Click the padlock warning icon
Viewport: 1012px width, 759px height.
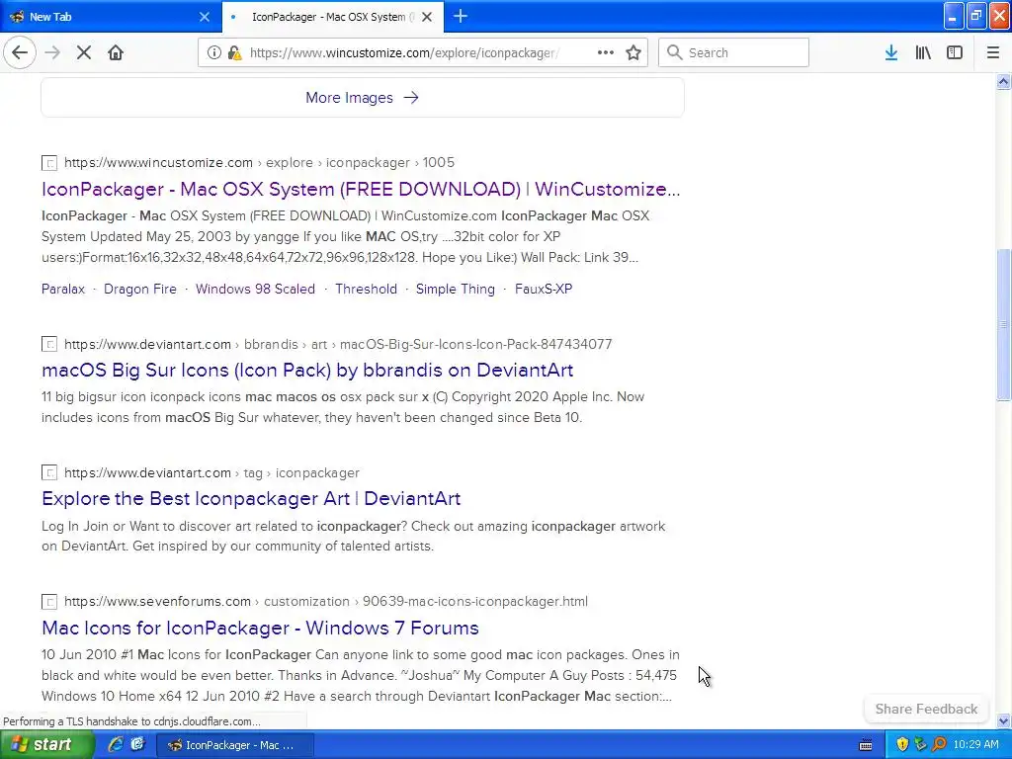coord(234,52)
